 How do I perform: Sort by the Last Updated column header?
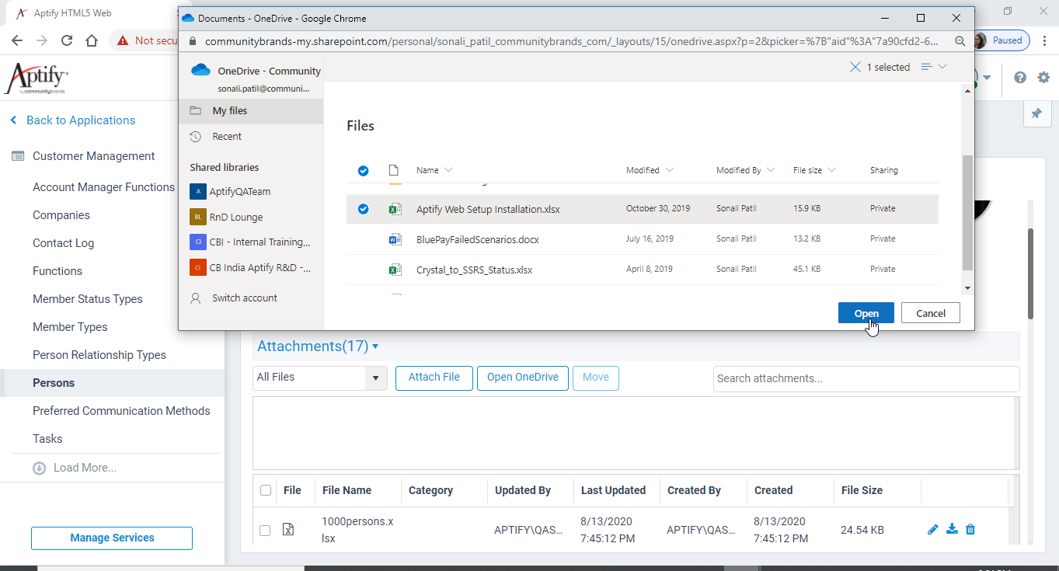pyautogui.click(x=614, y=490)
